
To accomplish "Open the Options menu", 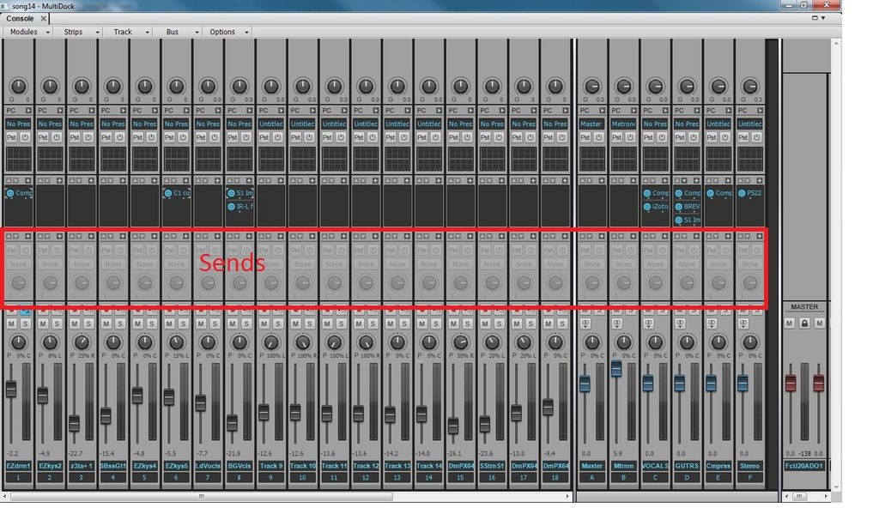I will 227,32.
